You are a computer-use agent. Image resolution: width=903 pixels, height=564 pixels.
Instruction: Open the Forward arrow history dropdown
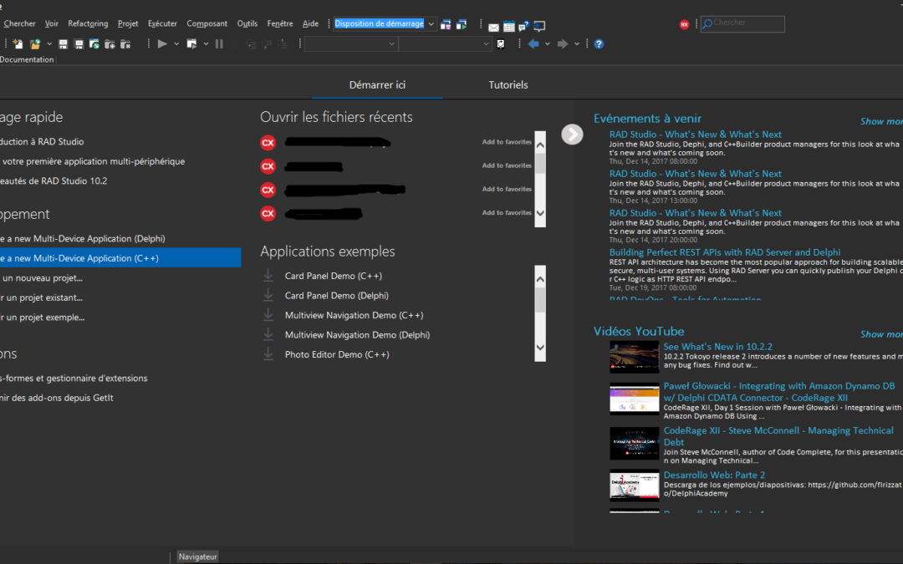tap(576, 43)
